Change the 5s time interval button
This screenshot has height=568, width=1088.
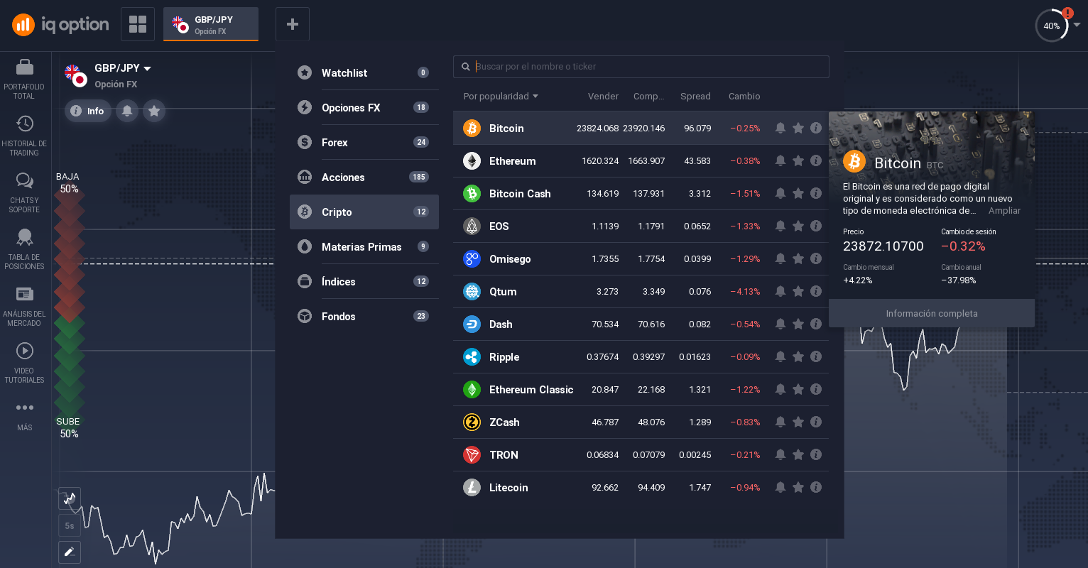point(69,525)
